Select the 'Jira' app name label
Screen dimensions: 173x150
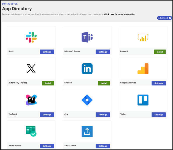(x=66, y=114)
